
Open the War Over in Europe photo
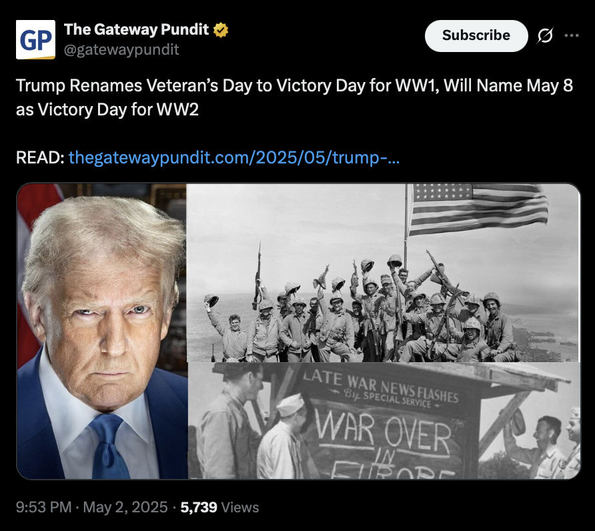(384, 420)
